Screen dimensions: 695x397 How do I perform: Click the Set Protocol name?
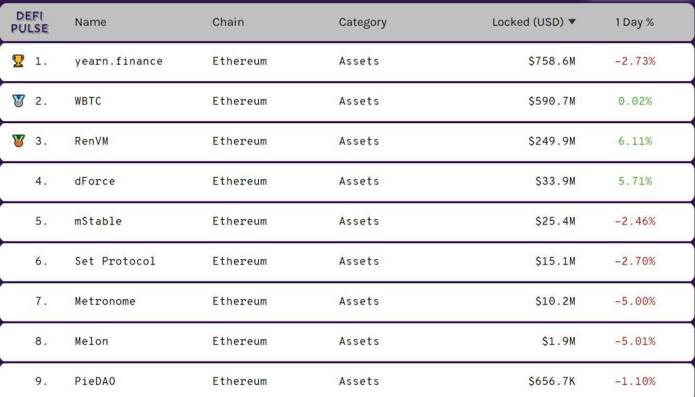(115, 261)
